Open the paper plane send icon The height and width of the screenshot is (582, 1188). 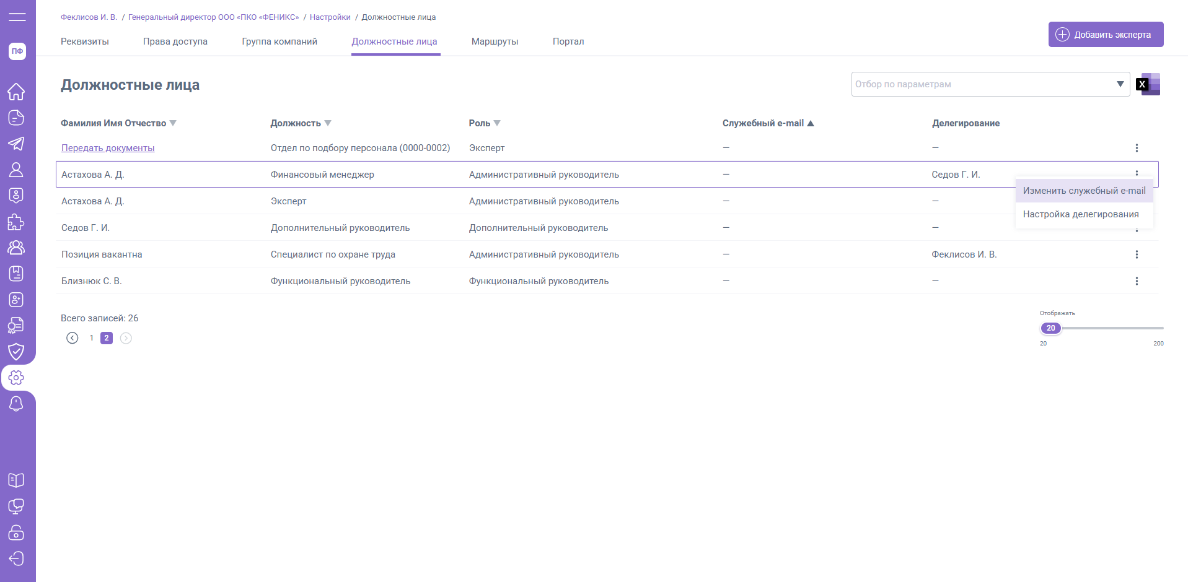click(16, 144)
